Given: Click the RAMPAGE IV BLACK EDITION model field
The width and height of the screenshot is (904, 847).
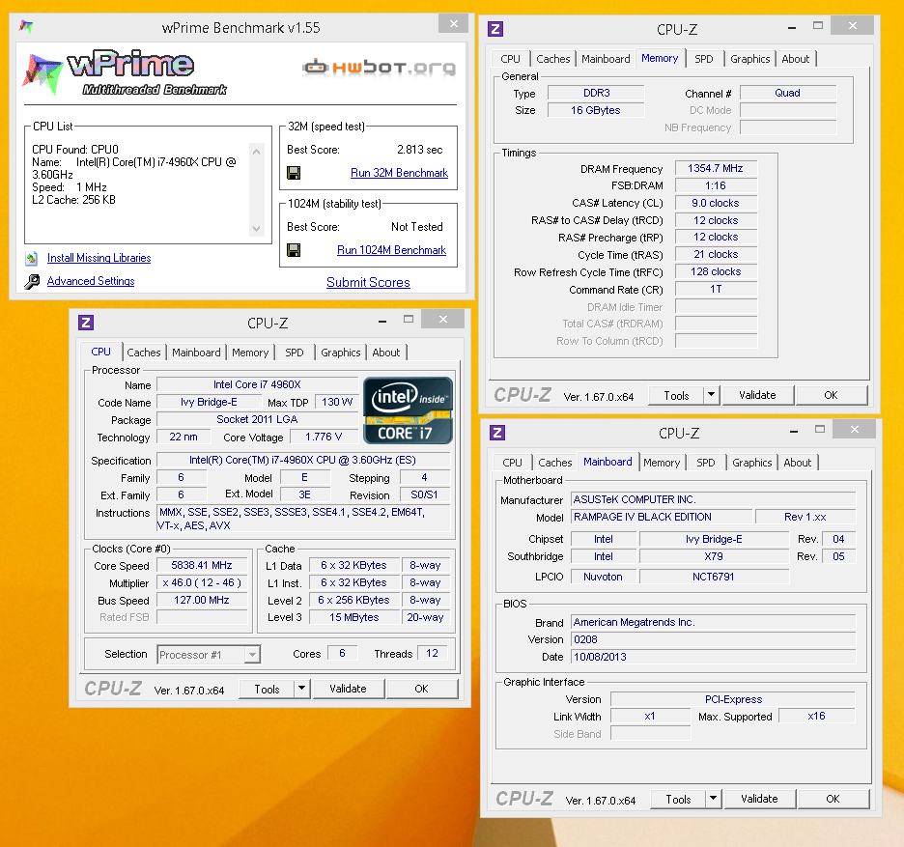Looking at the screenshot, I should (662, 518).
